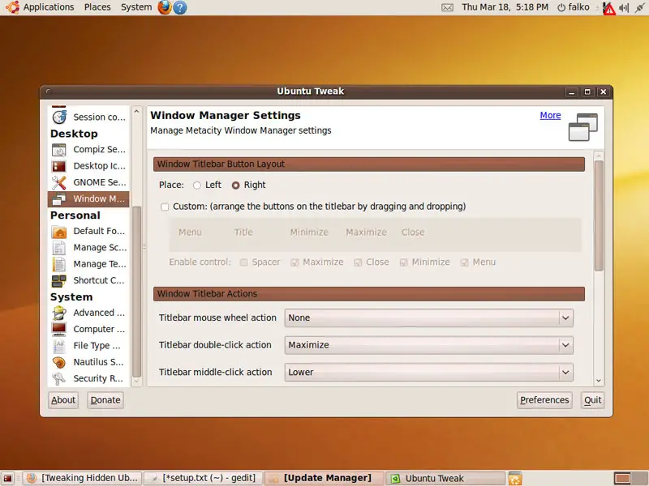Click the network connection tray icon
The image size is (649, 486).
pos(640,7)
